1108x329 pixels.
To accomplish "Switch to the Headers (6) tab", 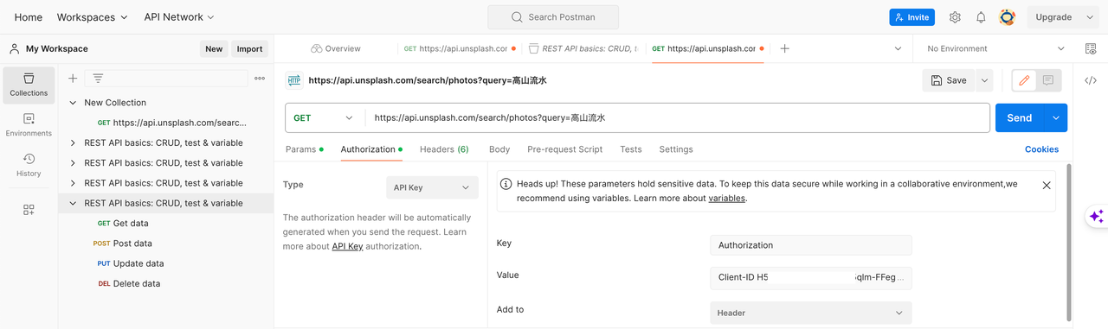I will tap(444, 149).
